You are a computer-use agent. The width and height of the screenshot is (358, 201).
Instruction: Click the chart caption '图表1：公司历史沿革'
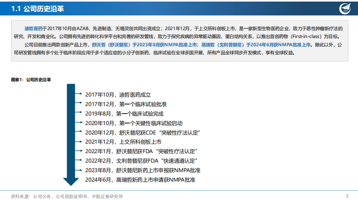point(31,80)
